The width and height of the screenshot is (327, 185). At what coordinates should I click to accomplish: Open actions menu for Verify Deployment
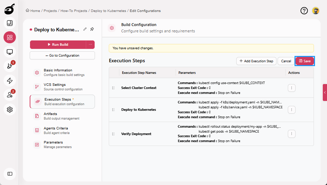292,134
